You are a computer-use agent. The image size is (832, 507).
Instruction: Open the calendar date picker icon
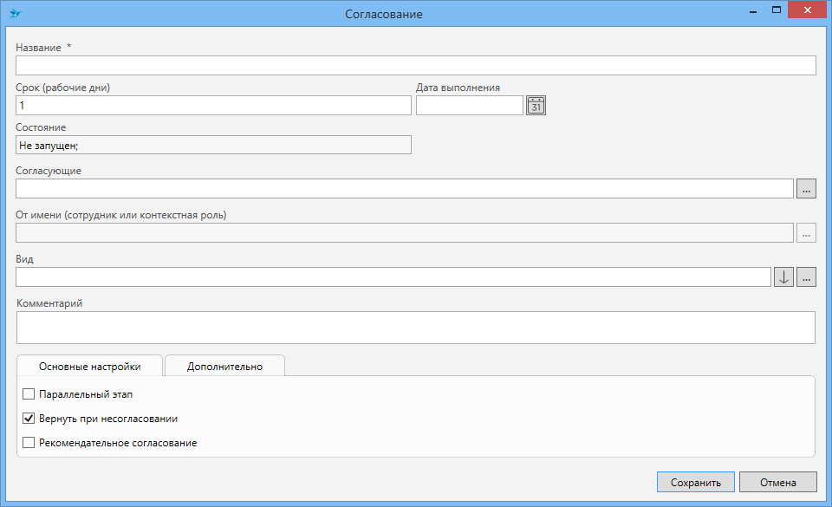[x=536, y=105]
